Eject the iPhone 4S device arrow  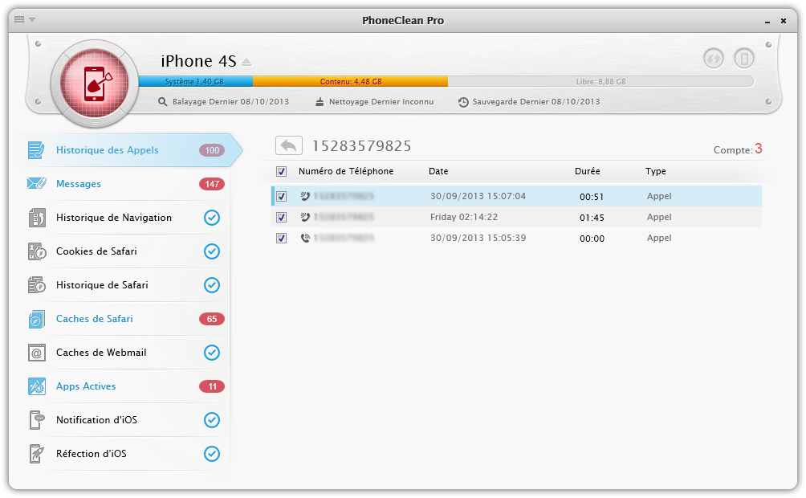pos(246,63)
